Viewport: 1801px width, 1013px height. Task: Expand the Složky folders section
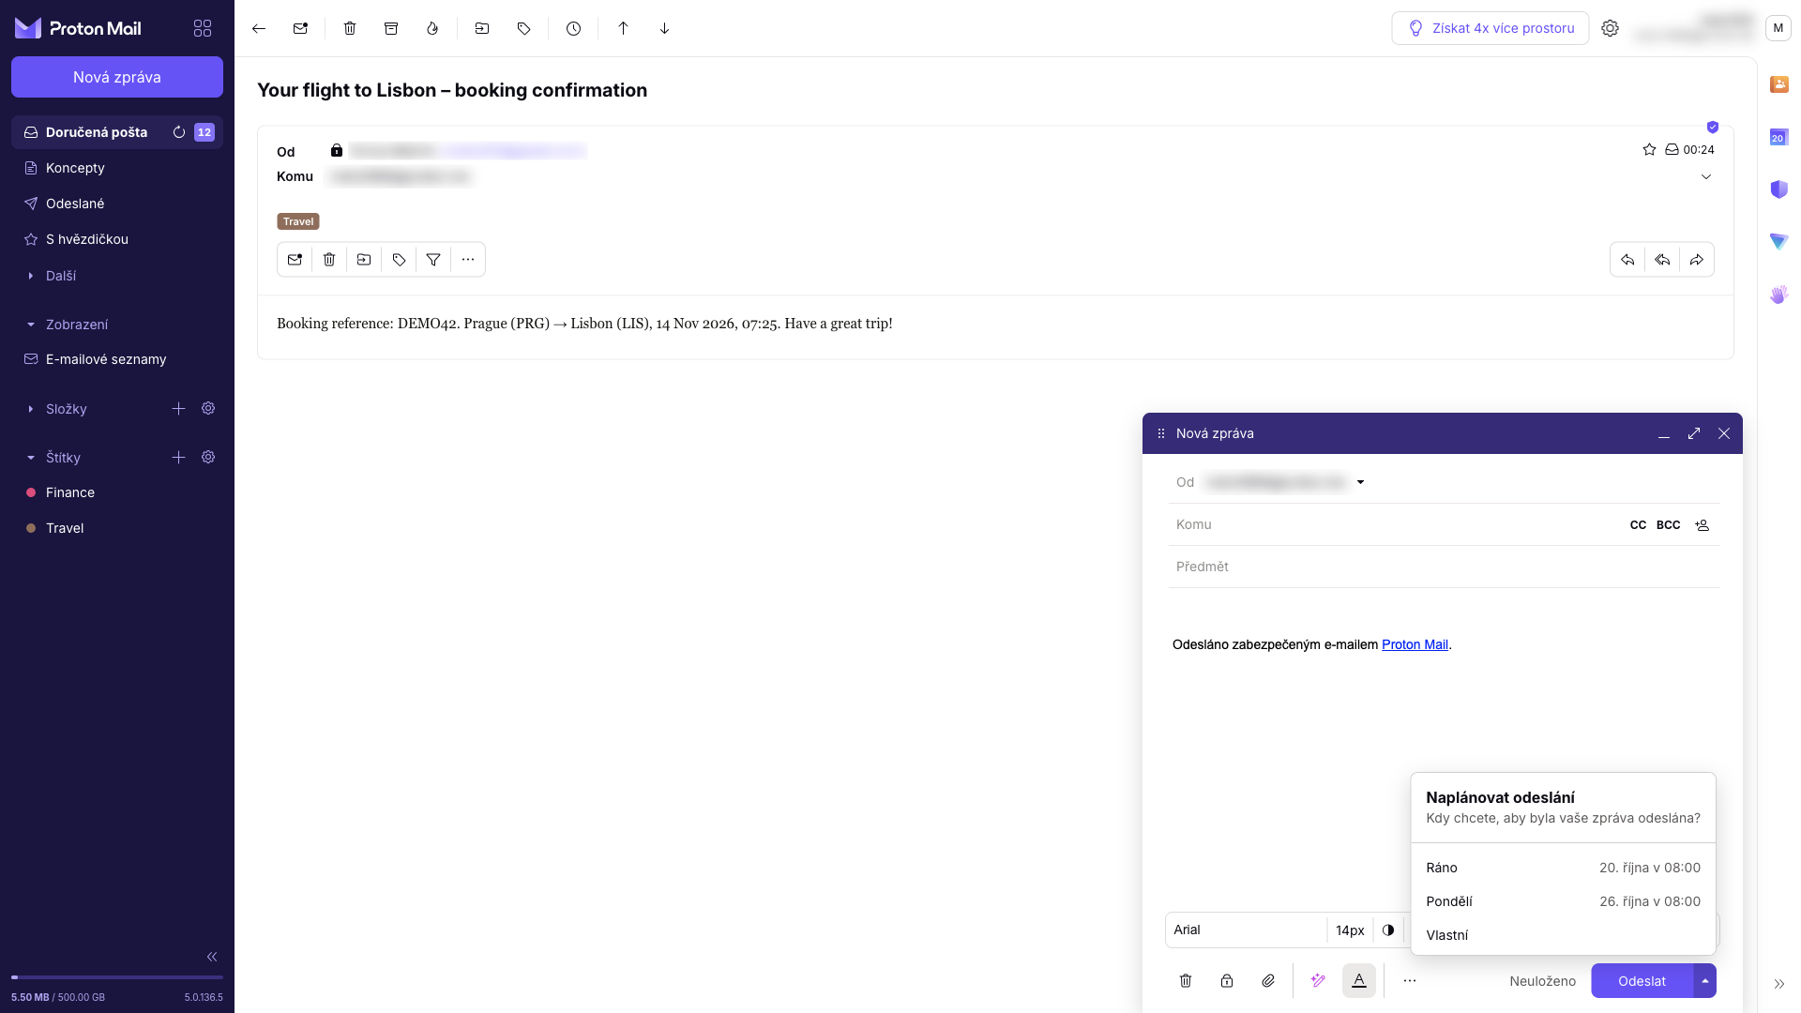pyautogui.click(x=66, y=409)
